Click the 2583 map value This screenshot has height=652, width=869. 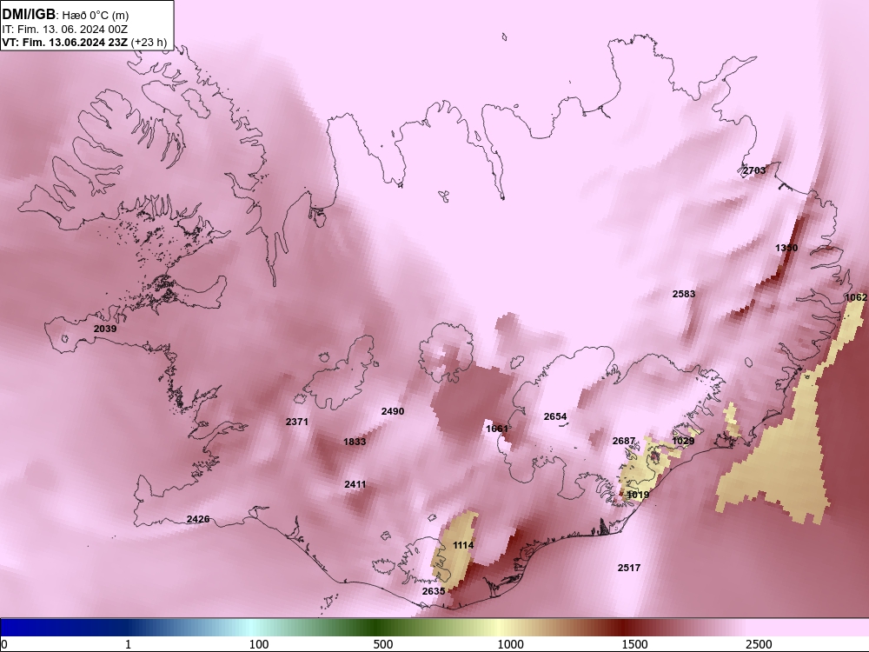point(684,294)
